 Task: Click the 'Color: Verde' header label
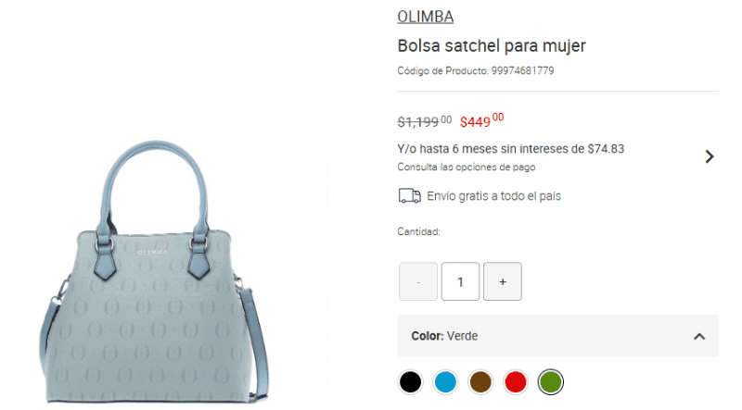tap(444, 336)
